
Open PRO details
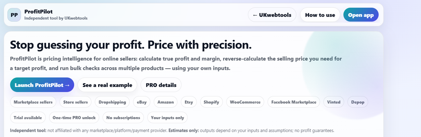tap(161, 85)
